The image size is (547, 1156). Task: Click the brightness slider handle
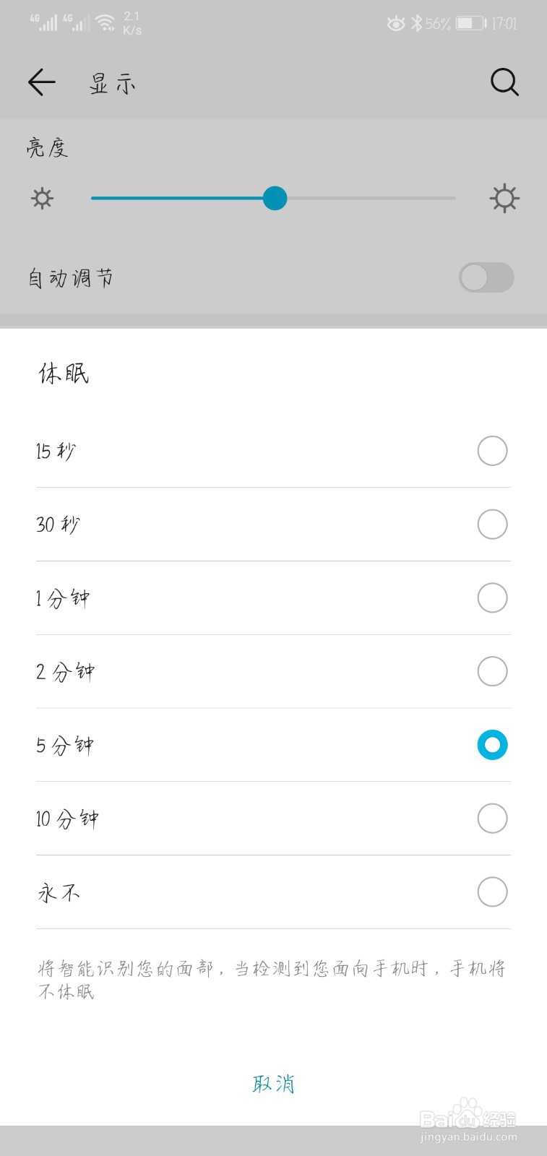click(x=275, y=198)
